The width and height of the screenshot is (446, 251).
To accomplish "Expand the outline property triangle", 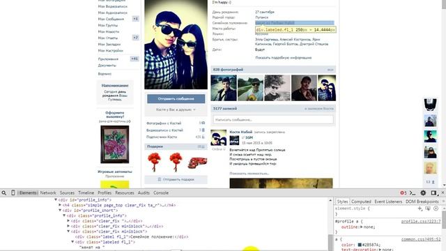I will 362,227.
